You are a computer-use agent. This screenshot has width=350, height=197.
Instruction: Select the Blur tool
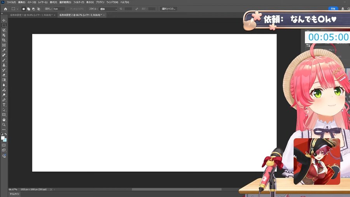pyautogui.click(x=4, y=85)
